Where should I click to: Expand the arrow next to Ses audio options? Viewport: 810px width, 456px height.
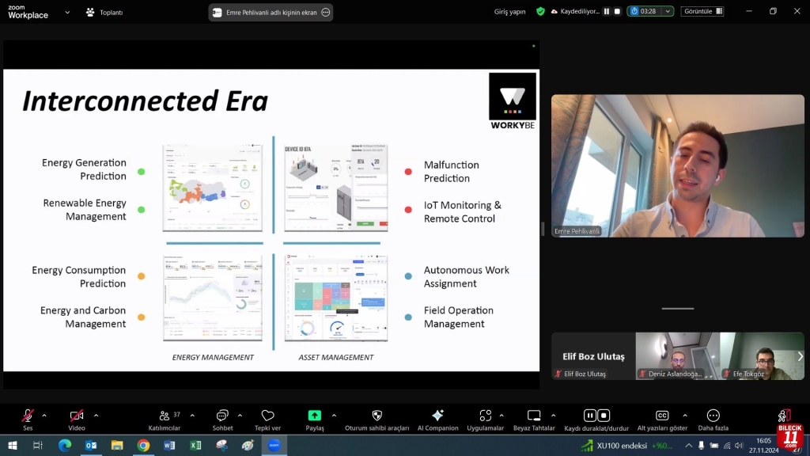44,415
